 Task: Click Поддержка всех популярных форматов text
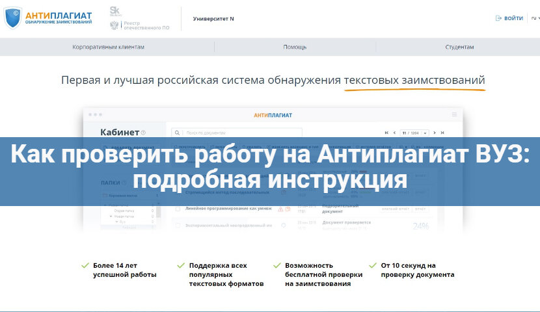(x=226, y=274)
